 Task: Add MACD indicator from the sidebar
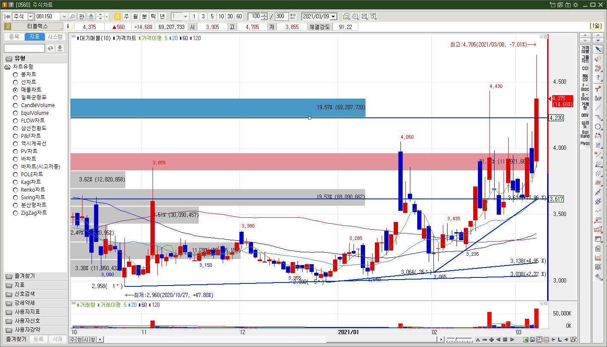click(585, 78)
